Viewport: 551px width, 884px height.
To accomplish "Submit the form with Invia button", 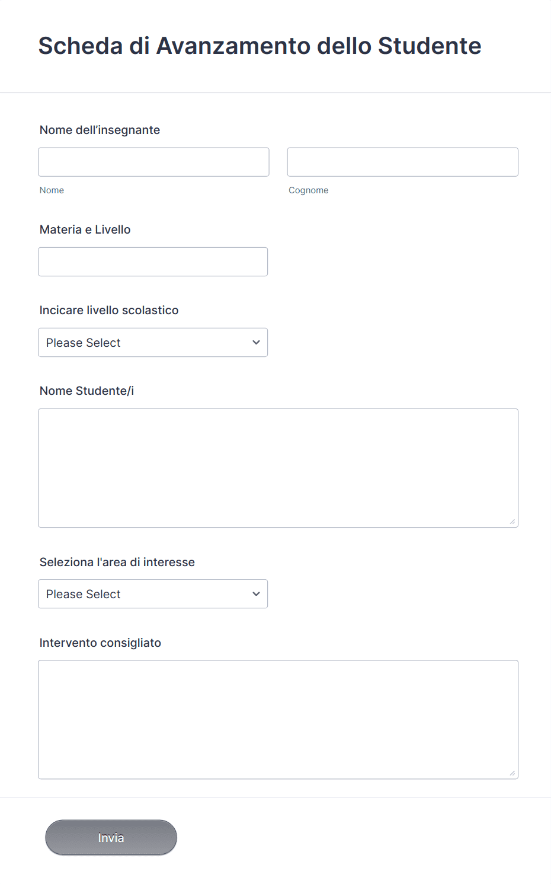I will pos(111,837).
